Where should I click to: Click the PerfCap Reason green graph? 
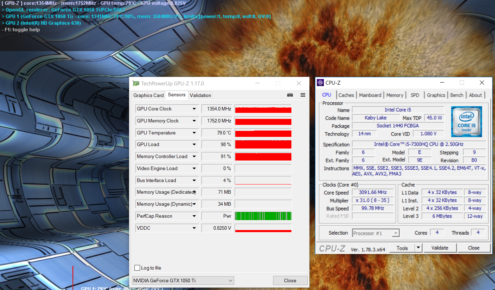263,216
